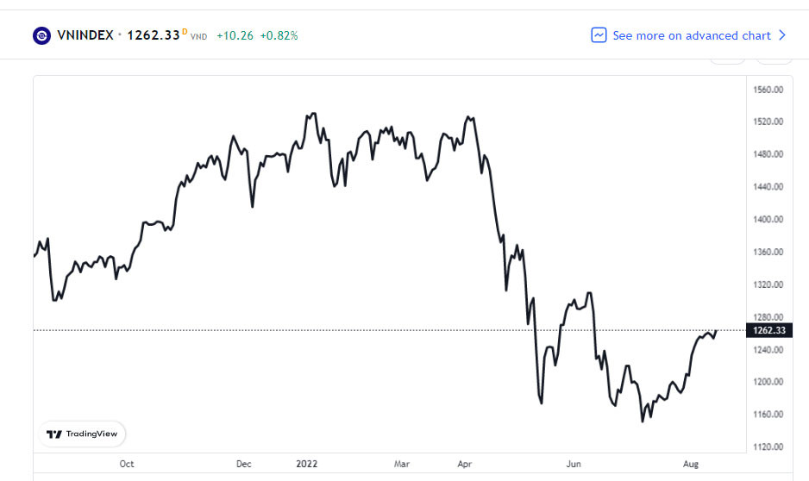Click the +10.26 point change value
809x481 pixels.
(234, 35)
